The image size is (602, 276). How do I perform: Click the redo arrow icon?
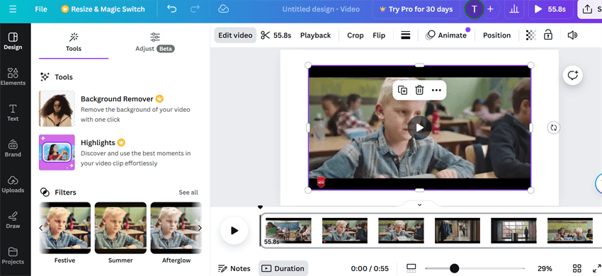pyautogui.click(x=195, y=9)
